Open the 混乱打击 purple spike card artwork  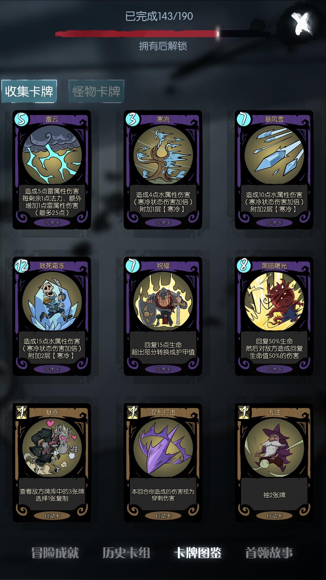point(163,448)
